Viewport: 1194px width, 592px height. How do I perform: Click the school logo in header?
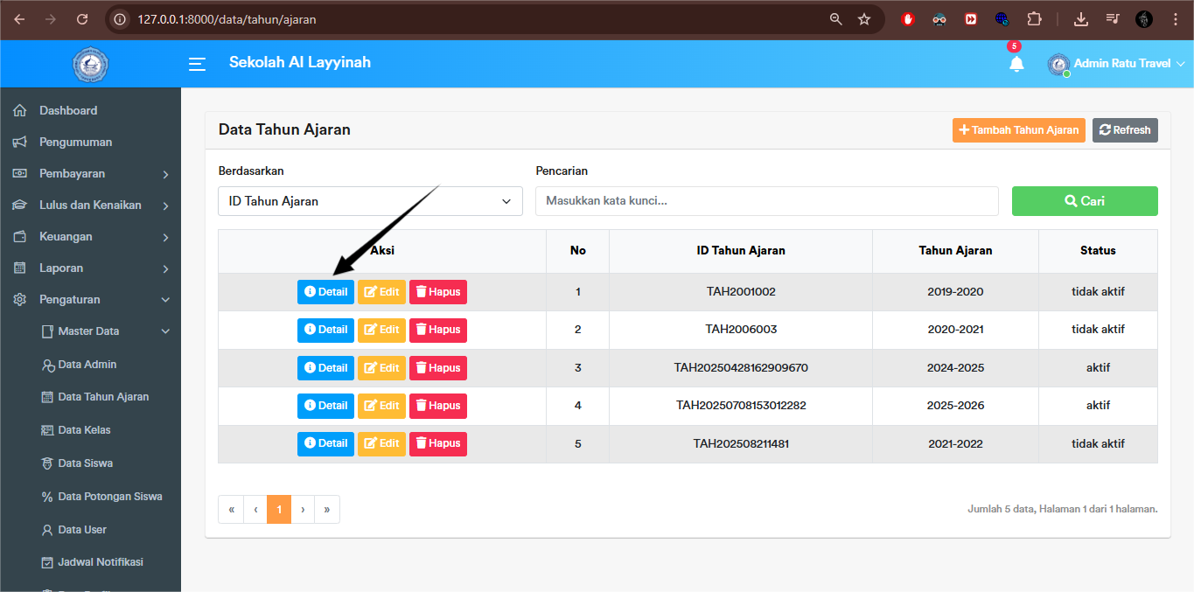pyautogui.click(x=90, y=64)
